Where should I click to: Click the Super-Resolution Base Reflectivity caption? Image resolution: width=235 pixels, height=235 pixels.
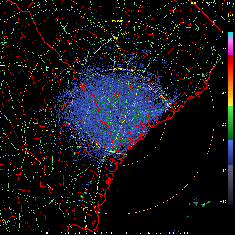coord(119,233)
